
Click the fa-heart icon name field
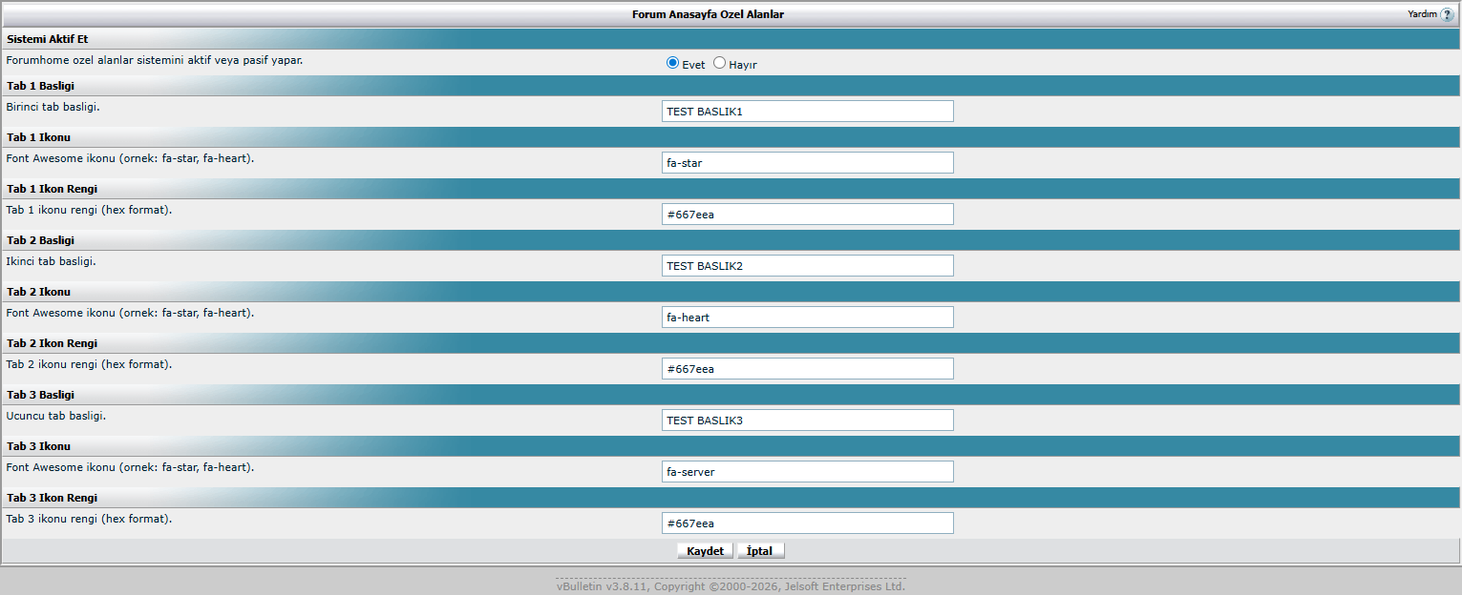pos(807,318)
